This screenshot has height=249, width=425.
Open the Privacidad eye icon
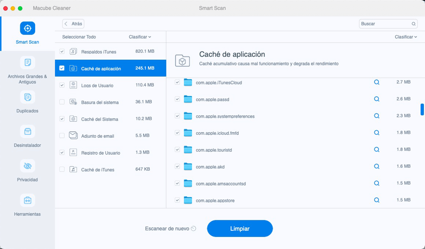point(27,166)
